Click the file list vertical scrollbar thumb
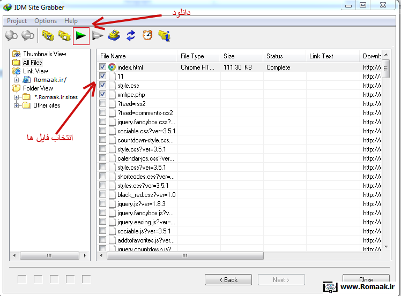The height and width of the screenshot is (296, 401). (x=385, y=69)
